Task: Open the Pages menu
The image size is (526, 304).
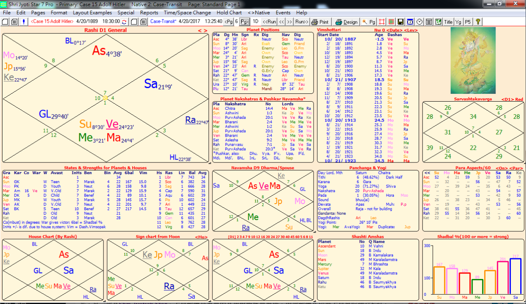Action: point(38,13)
